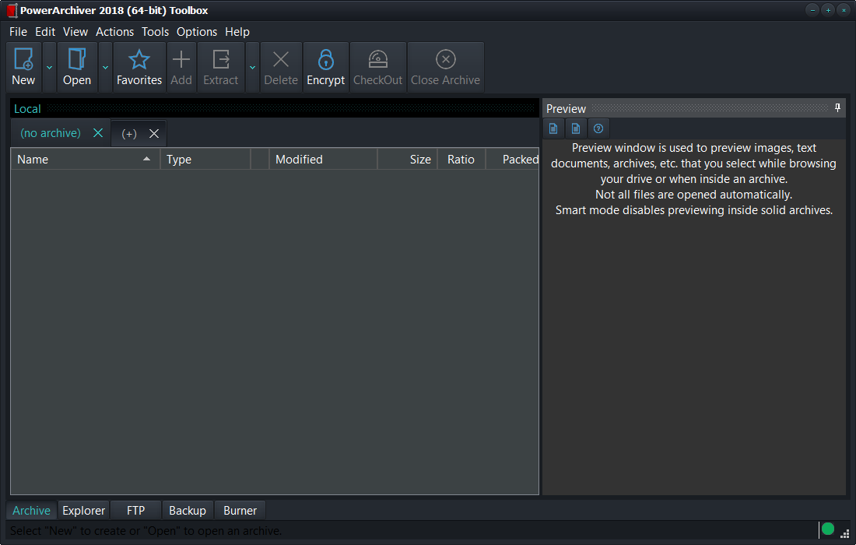The image size is (856, 545).
Task: Click the second document icon in Preview toolbar
Action: coord(576,129)
